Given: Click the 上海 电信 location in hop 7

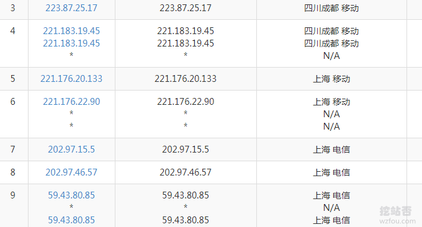Looking at the screenshot, I should pos(331,149).
